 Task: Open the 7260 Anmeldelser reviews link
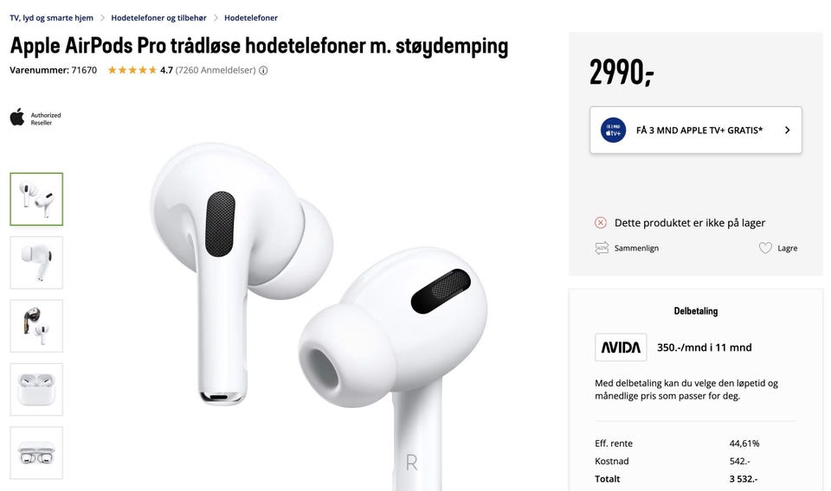(216, 70)
